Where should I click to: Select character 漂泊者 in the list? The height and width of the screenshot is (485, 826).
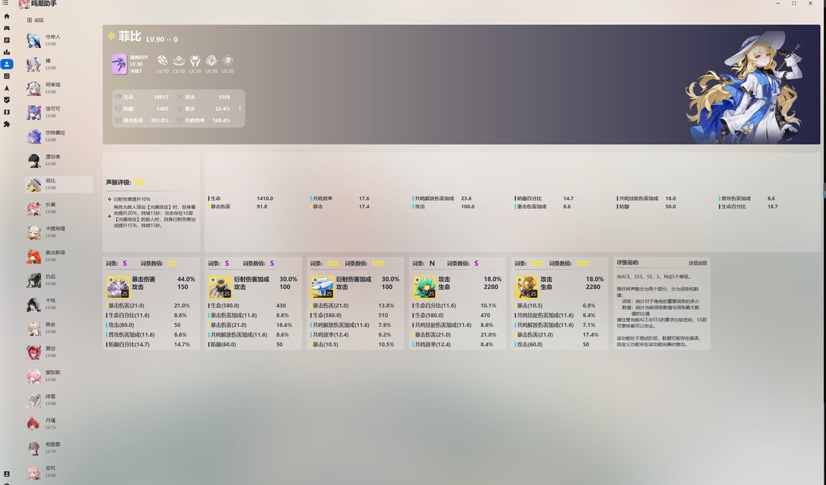(59, 160)
